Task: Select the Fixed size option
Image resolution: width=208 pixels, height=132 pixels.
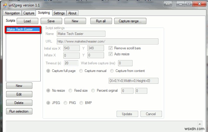Action: point(70,90)
